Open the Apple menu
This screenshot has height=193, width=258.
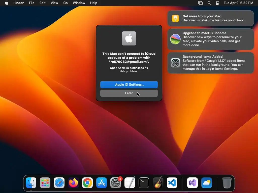(7, 3)
